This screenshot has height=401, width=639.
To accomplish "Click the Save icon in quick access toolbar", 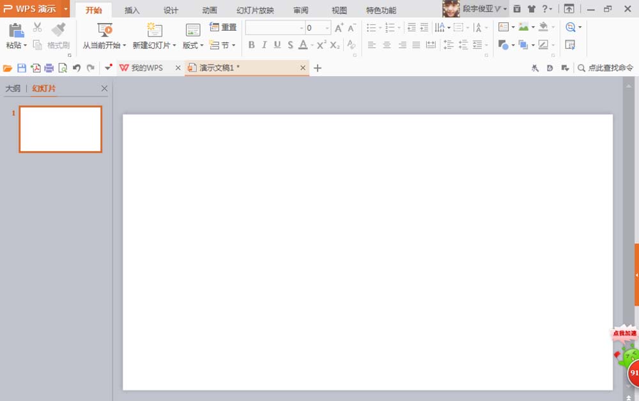I will (22, 68).
